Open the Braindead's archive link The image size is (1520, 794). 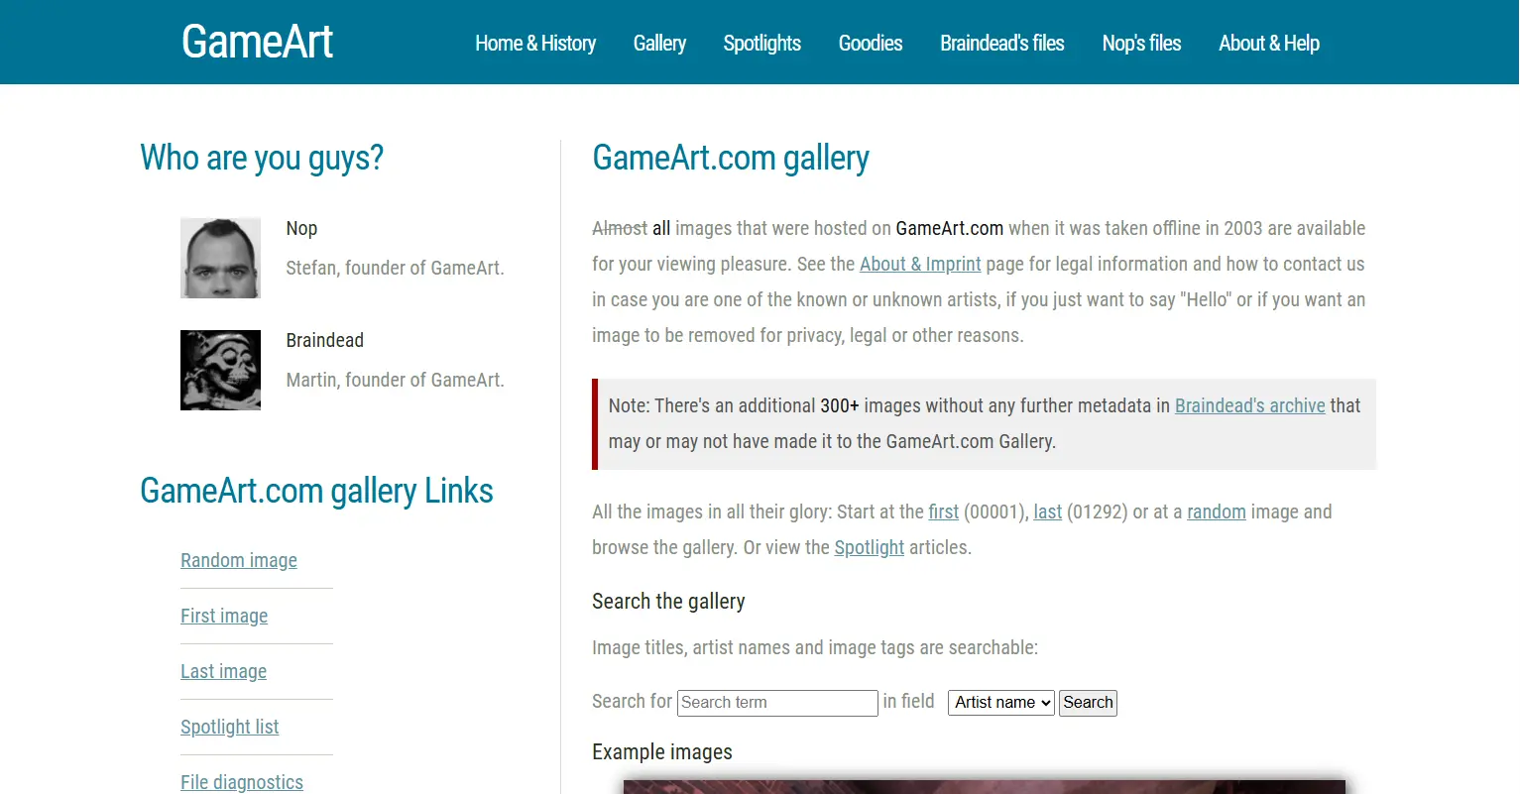tap(1250, 405)
